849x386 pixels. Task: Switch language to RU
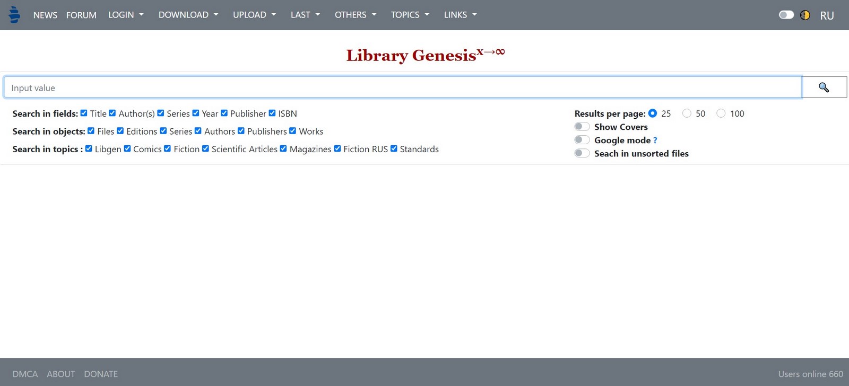(827, 15)
